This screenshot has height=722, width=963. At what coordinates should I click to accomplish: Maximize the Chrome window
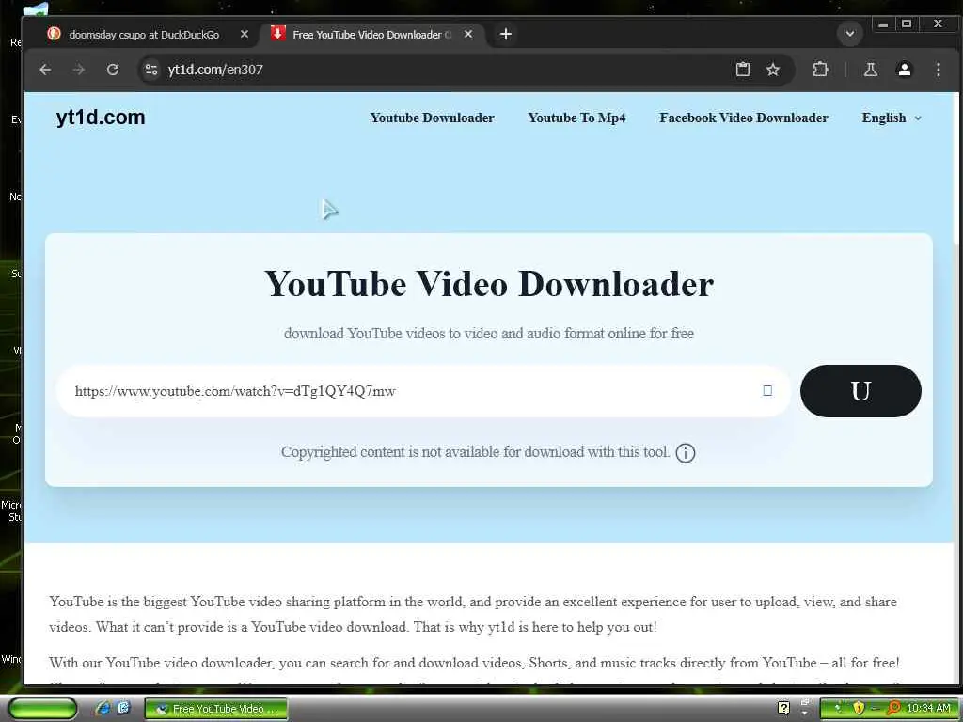[x=907, y=24]
